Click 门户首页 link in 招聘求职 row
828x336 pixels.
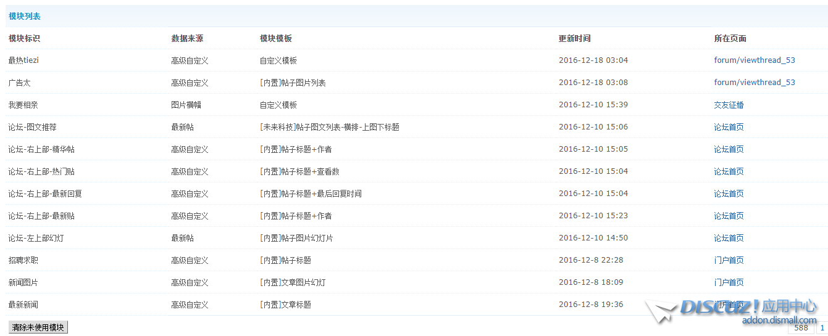[x=729, y=260]
